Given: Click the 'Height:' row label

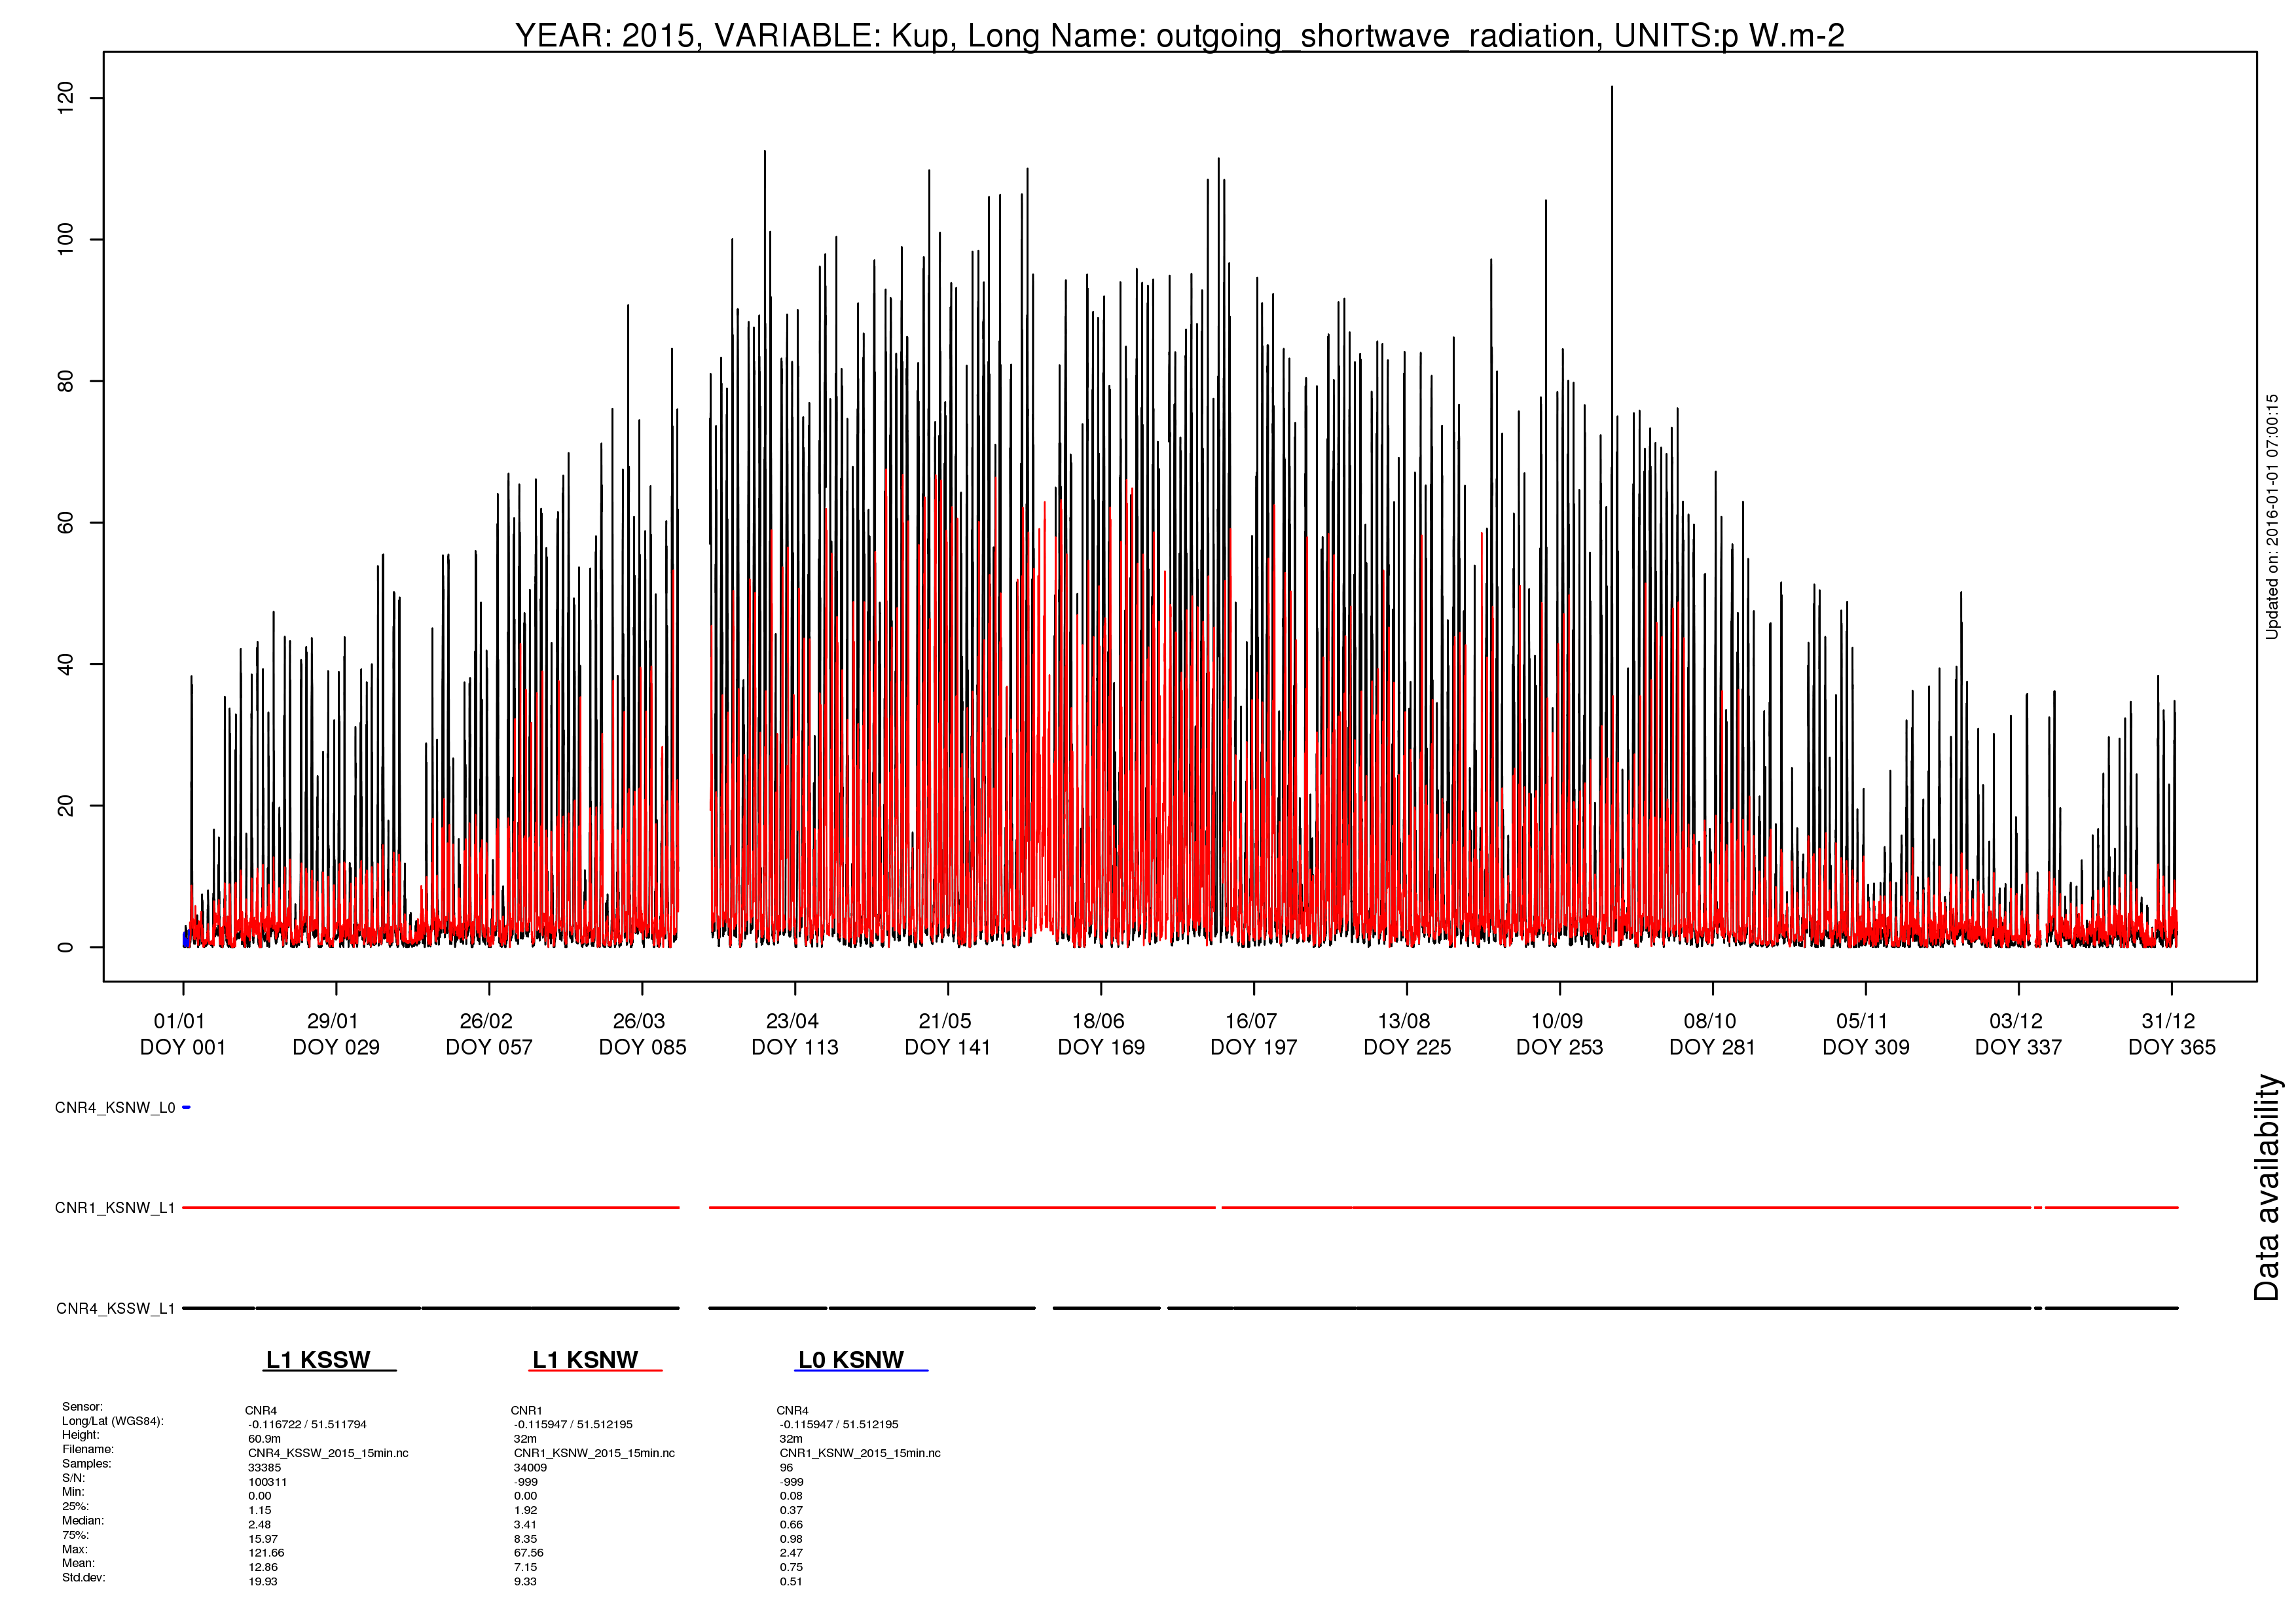Looking at the screenshot, I should 80,1435.
